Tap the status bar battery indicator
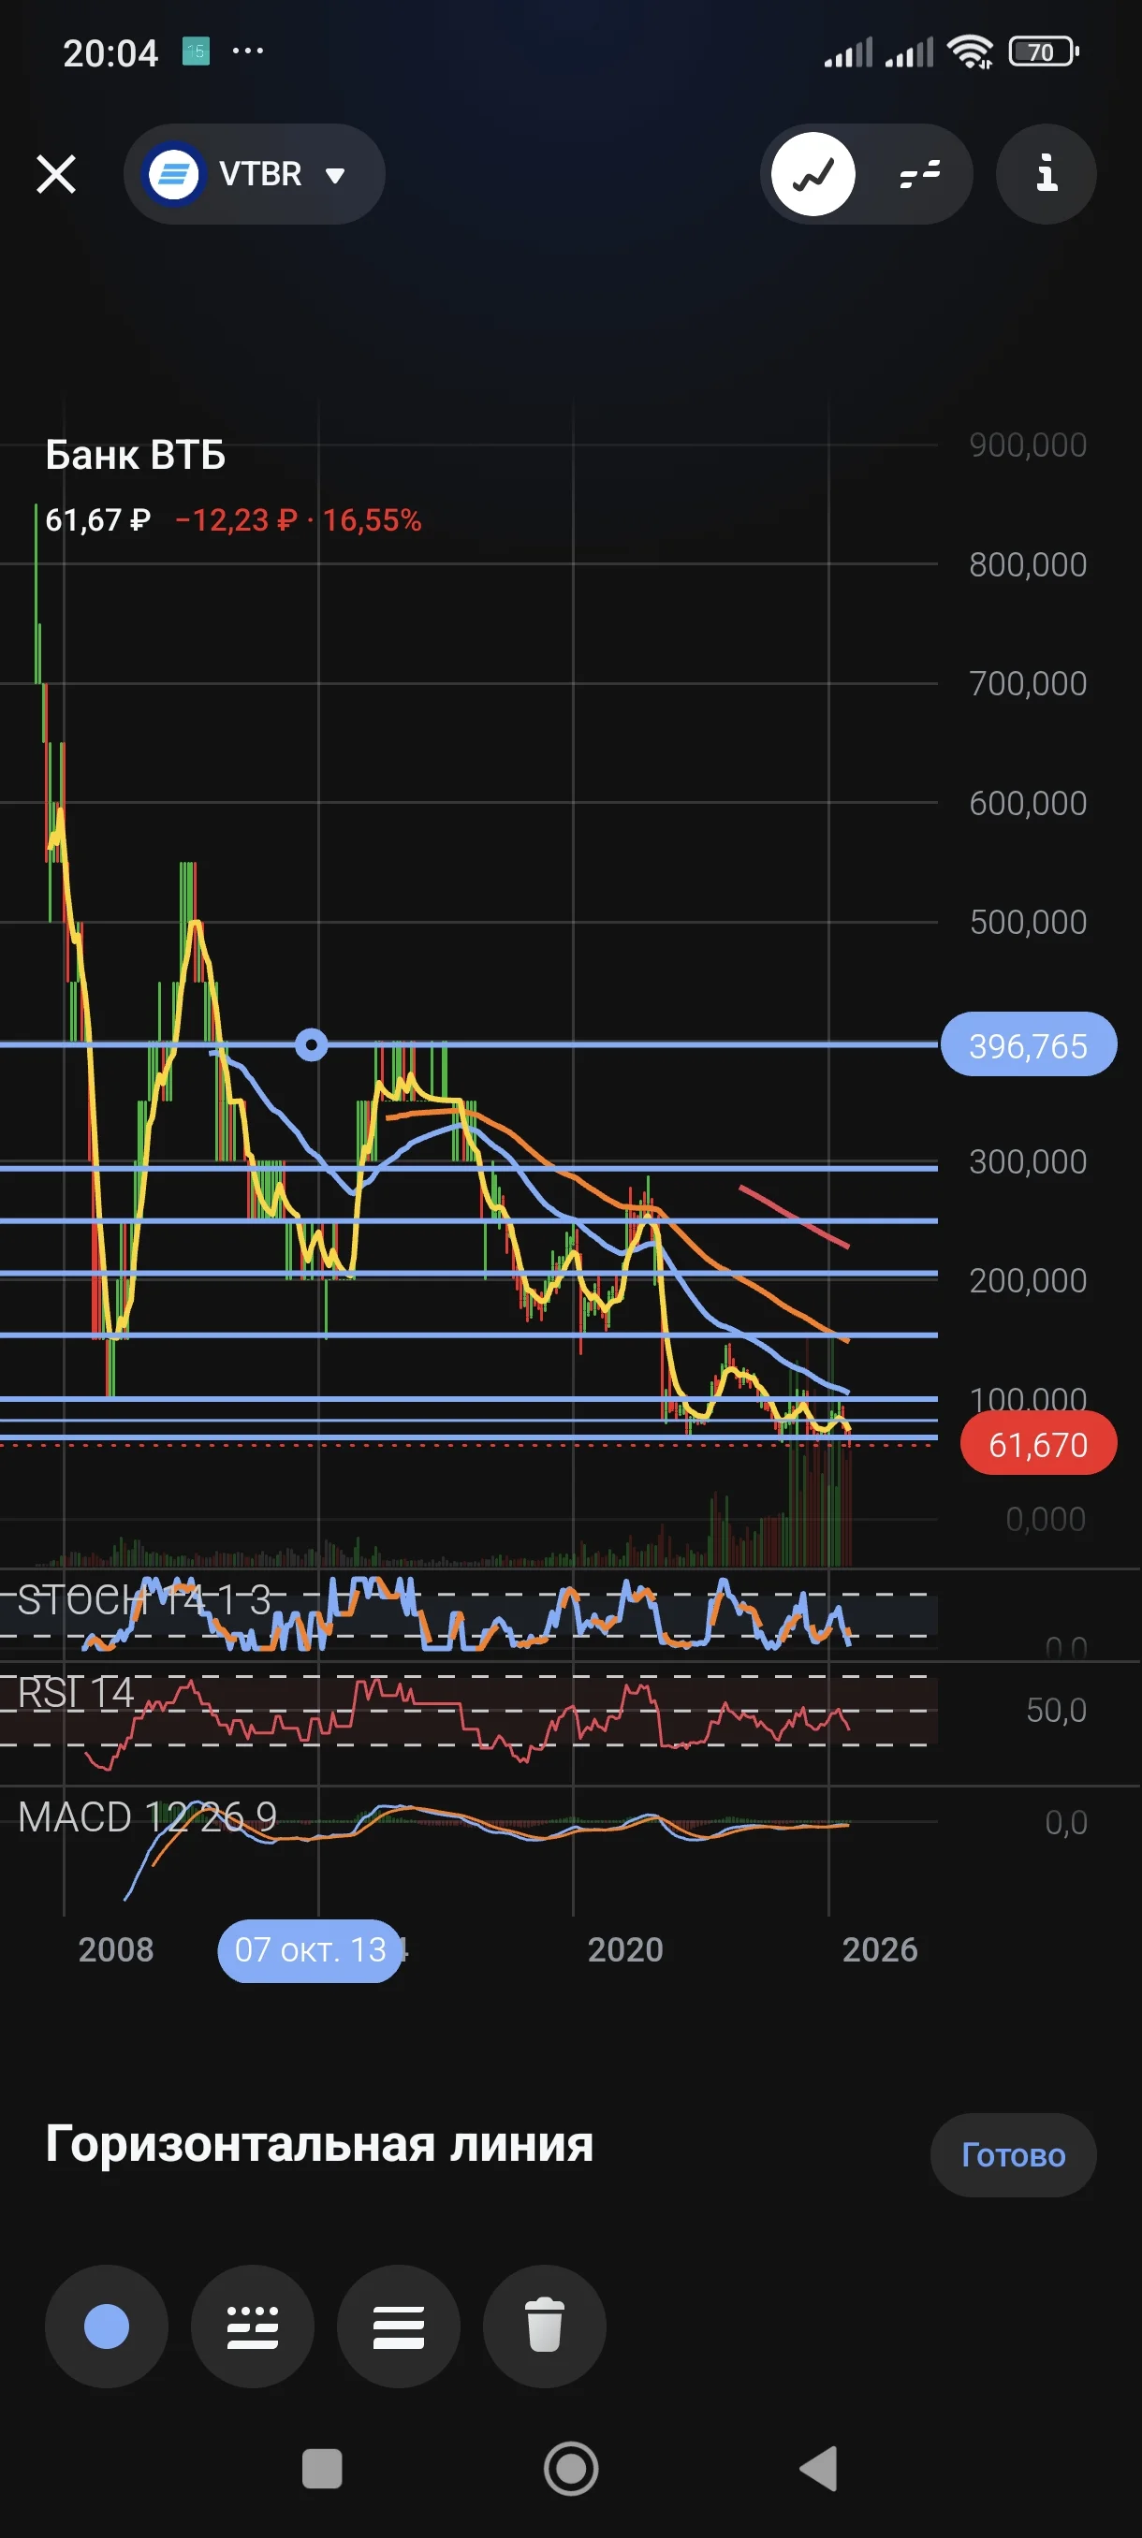 point(1044,51)
